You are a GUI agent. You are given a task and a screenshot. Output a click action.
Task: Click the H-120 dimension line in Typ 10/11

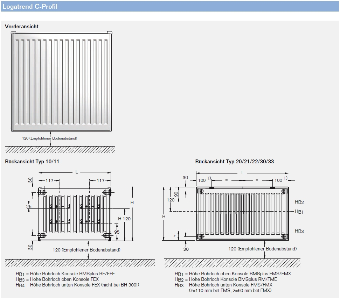125,219
